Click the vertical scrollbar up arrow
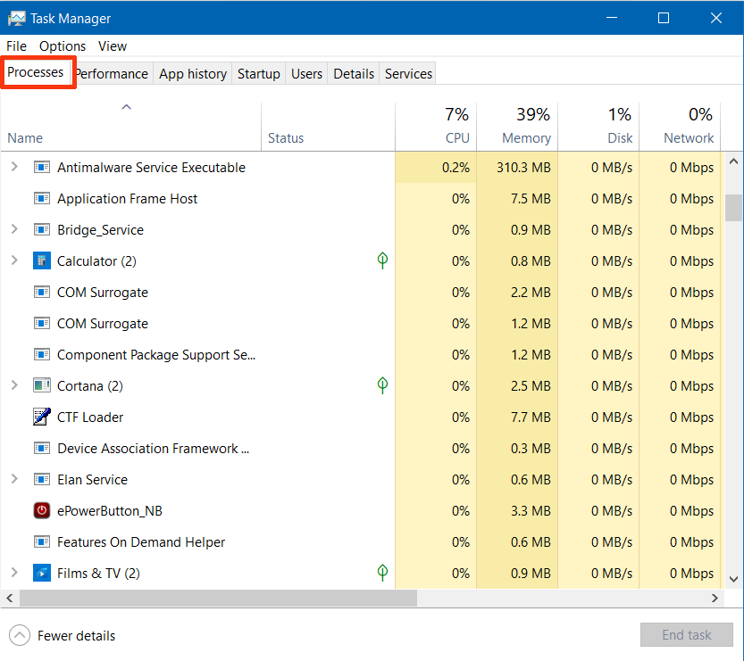This screenshot has width=744, height=661. coord(733,161)
